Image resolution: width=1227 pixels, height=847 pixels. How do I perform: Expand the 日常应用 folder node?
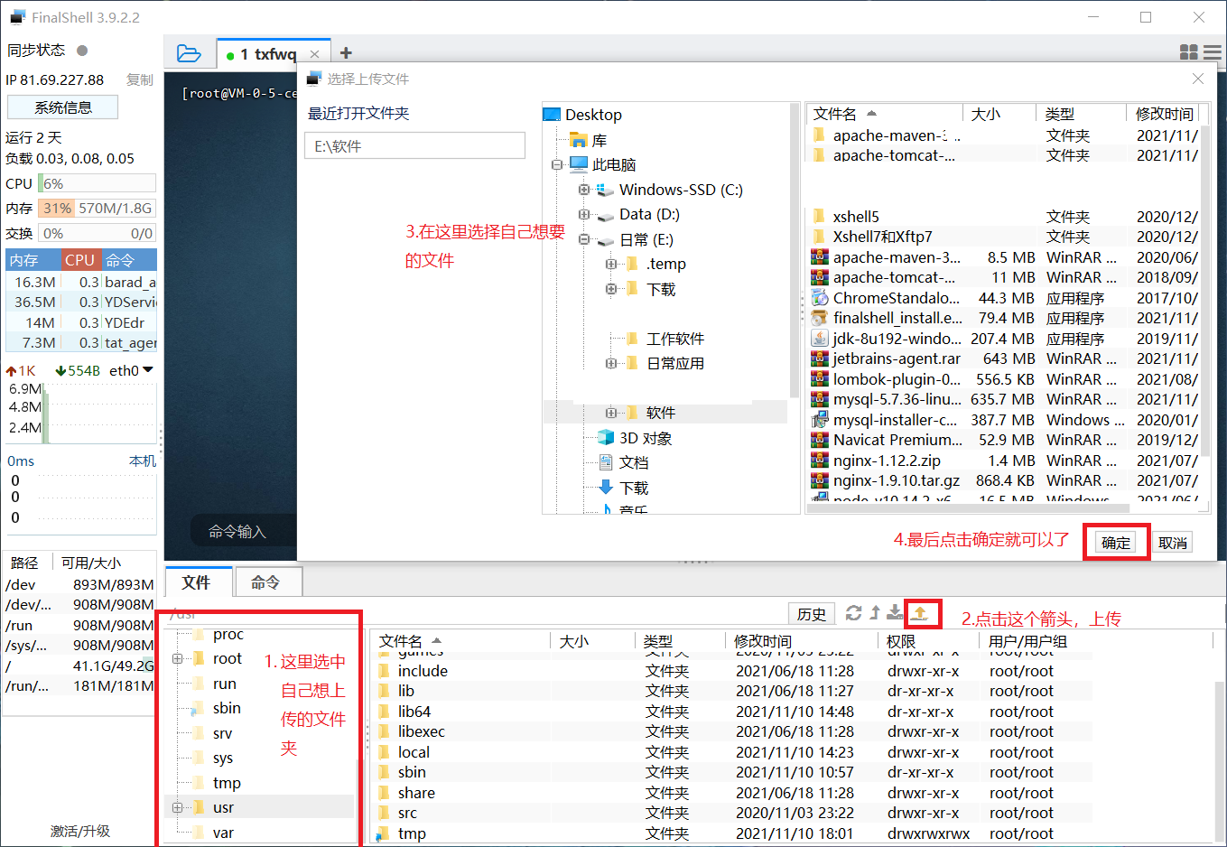click(x=611, y=363)
